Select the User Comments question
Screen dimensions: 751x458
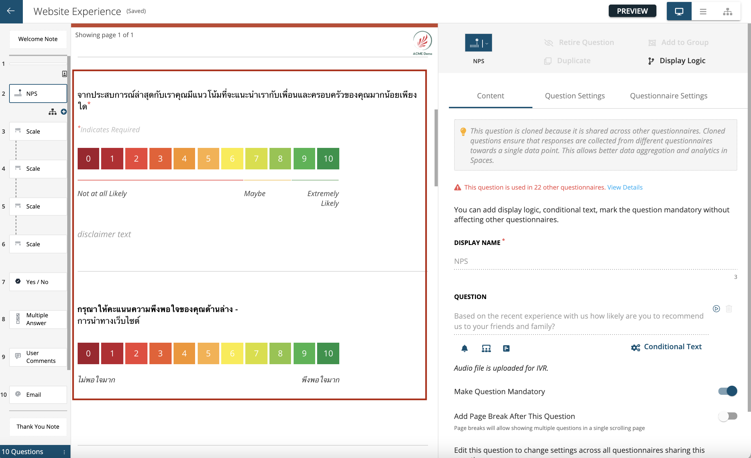click(38, 357)
